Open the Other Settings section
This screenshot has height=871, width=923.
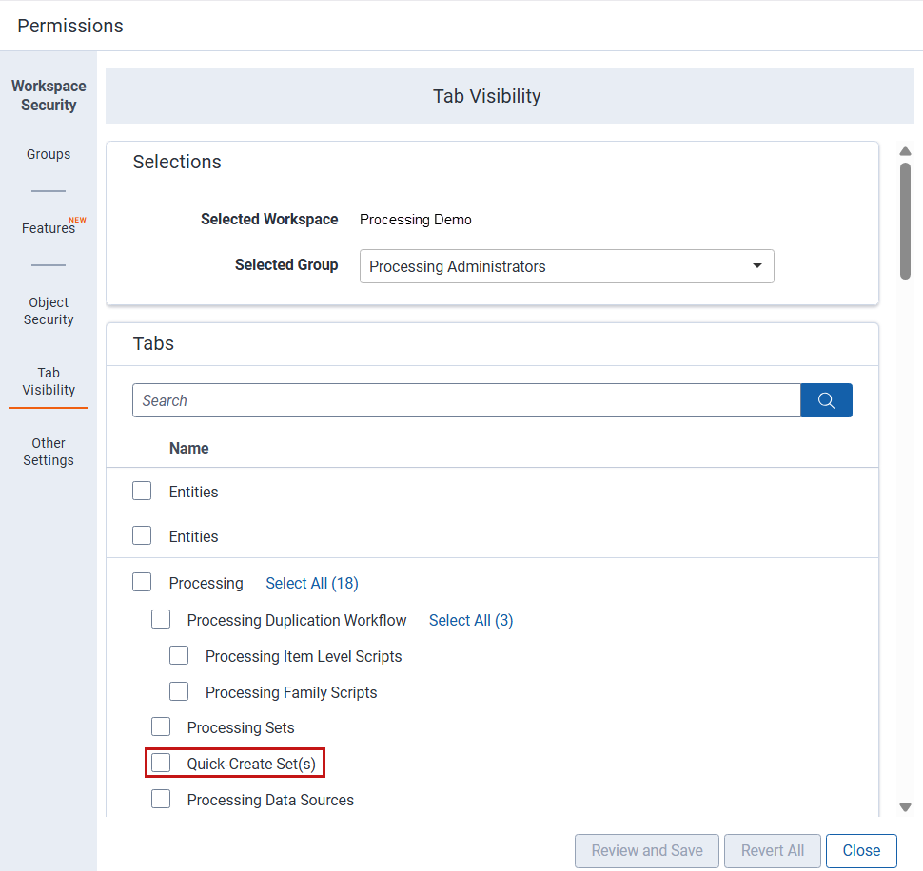(x=48, y=452)
